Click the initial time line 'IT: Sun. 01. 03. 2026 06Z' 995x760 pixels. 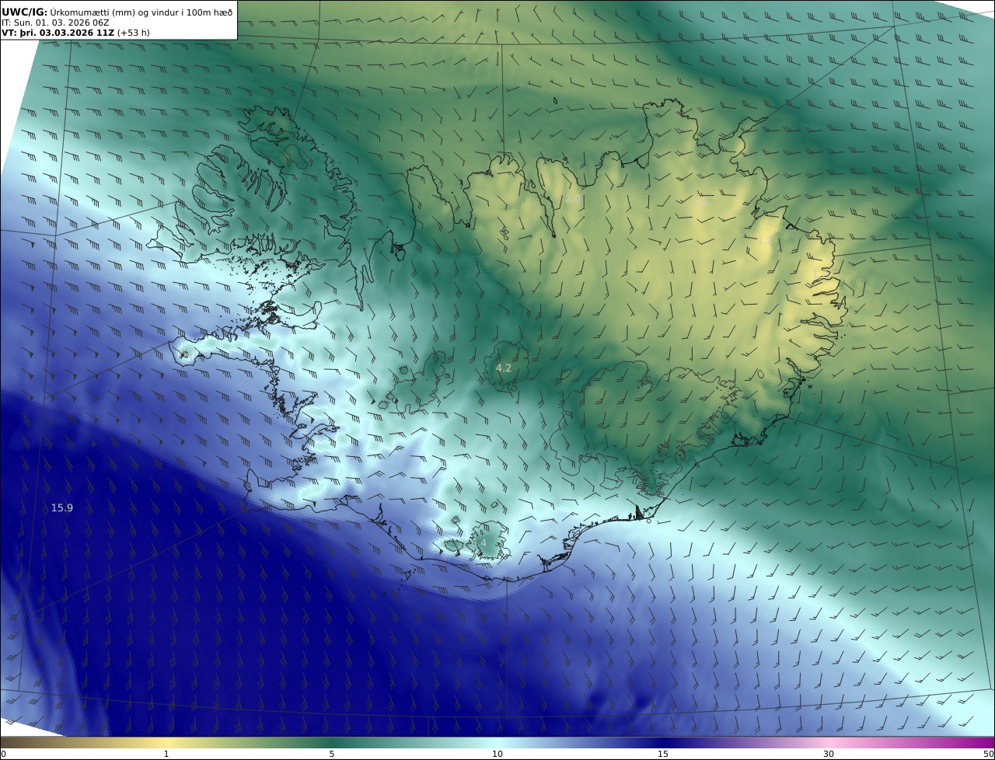(55, 23)
